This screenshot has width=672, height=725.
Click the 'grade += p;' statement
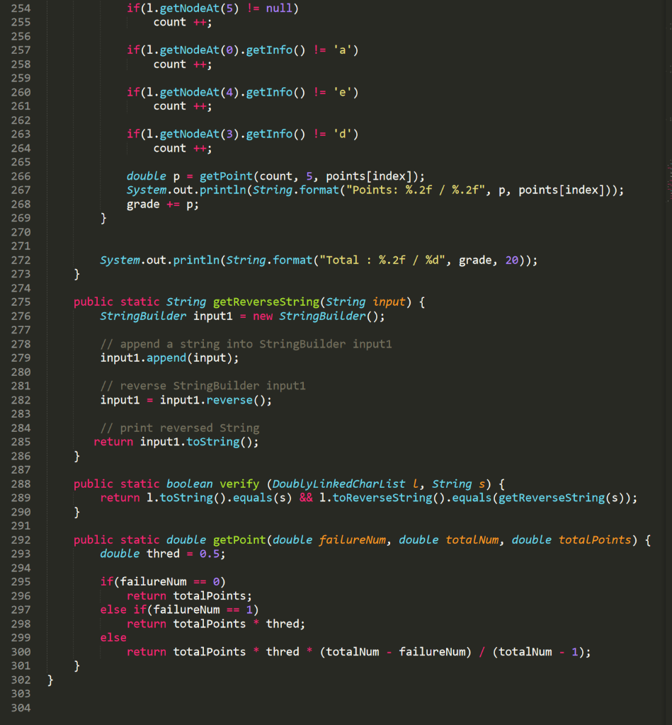(x=163, y=205)
